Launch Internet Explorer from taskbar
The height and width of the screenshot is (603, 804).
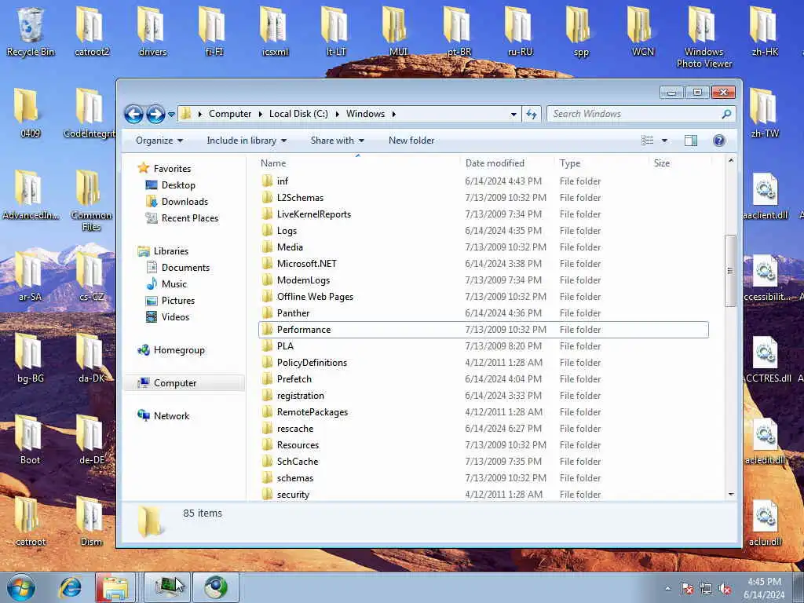[70, 587]
